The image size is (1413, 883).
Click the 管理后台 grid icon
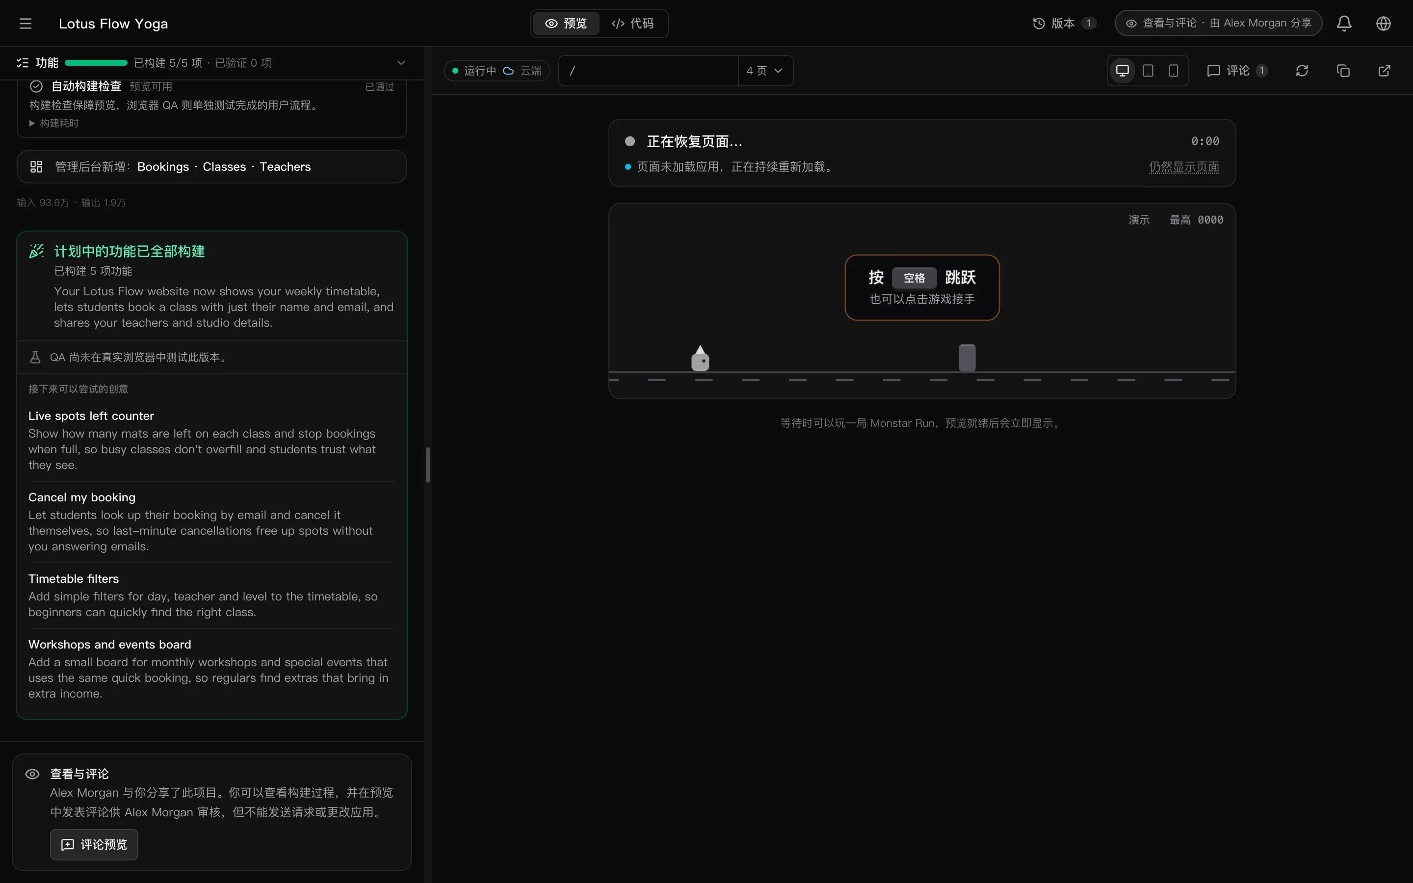click(36, 167)
